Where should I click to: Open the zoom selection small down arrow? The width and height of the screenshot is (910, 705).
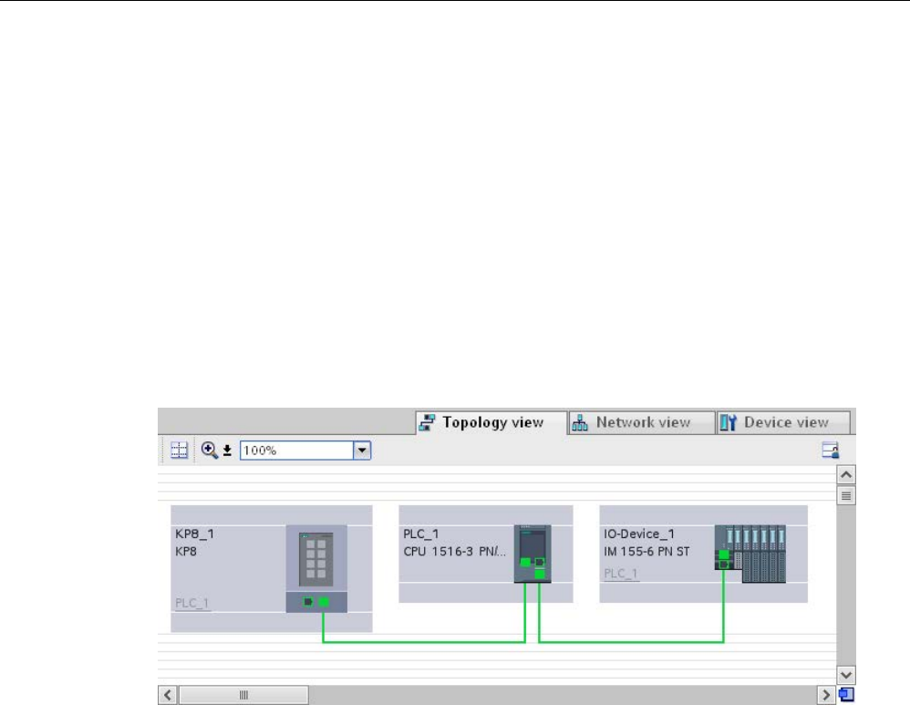coord(228,451)
